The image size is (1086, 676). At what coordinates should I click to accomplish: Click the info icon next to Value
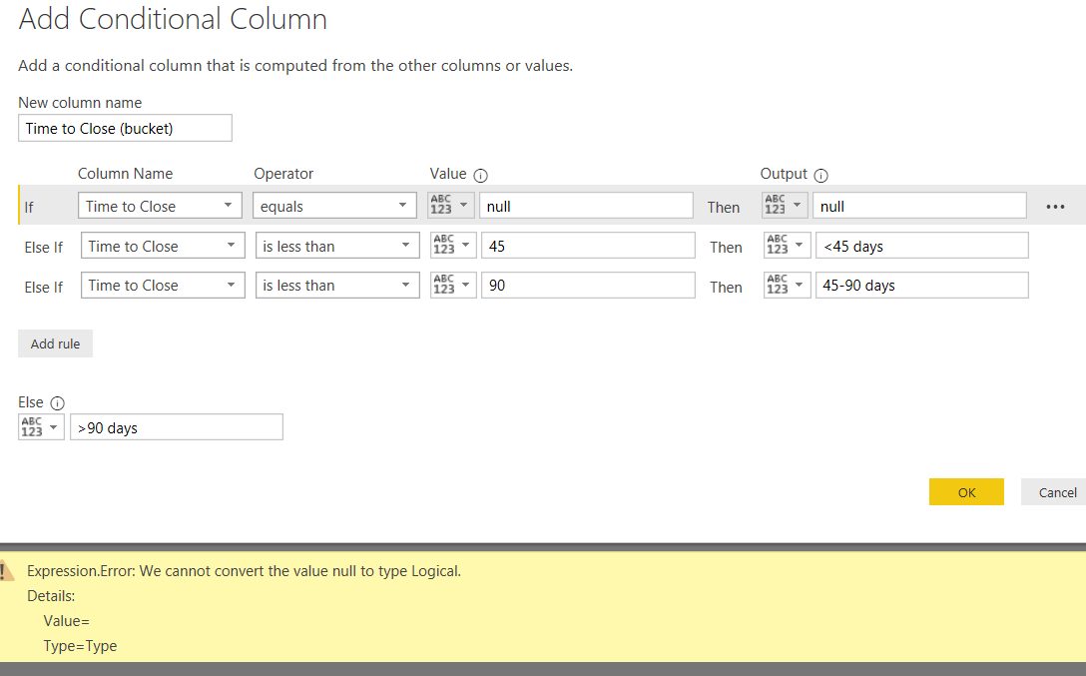(481, 174)
